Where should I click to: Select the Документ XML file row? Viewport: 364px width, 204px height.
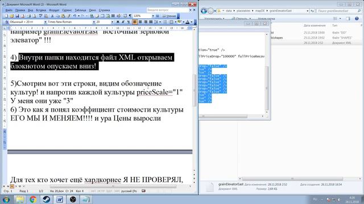pyautogui.click(x=316, y=43)
